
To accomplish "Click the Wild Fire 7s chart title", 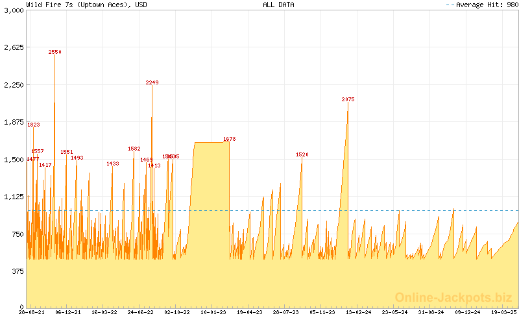I will (x=86, y=5).
